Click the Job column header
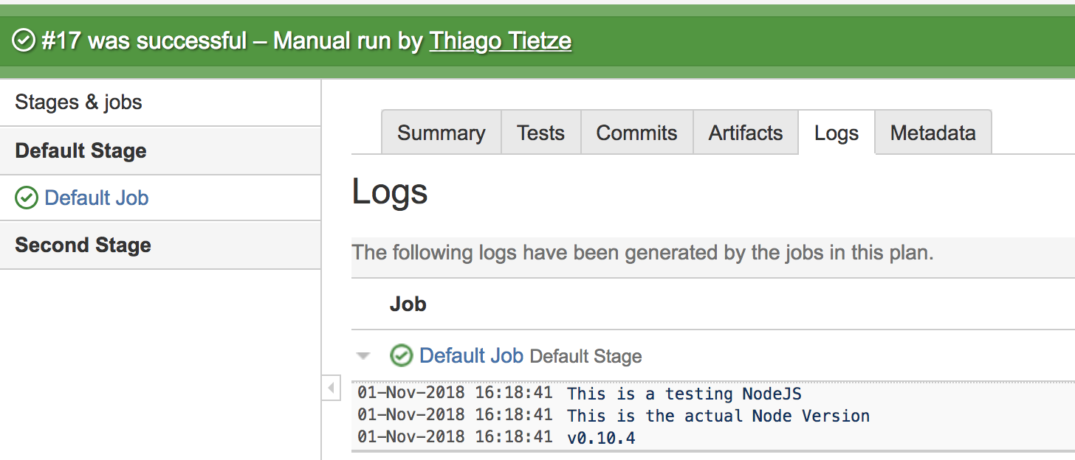Viewport: 1075px width, 460px height. 408,304
